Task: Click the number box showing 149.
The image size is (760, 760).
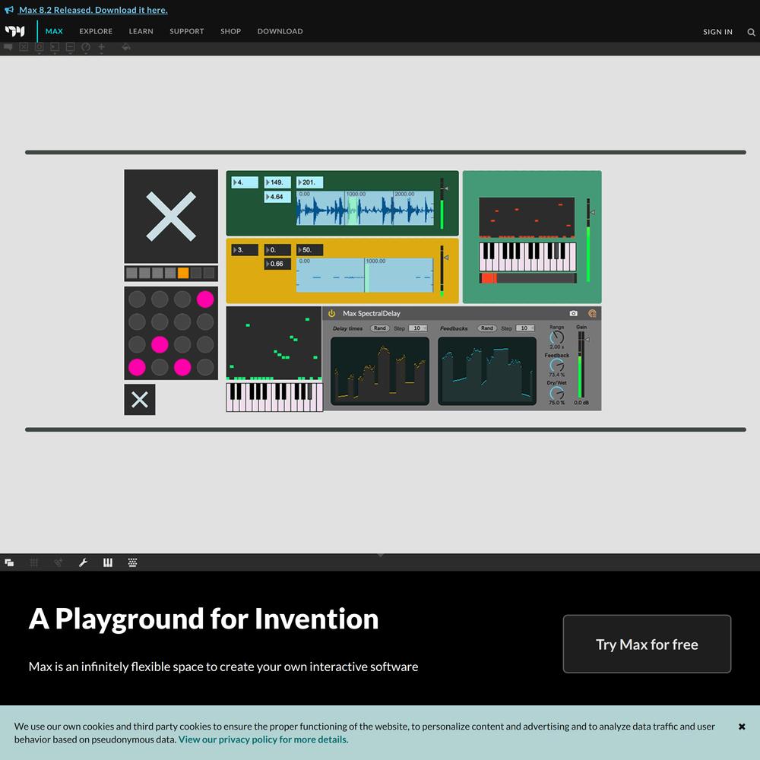Action: [277, 182]
